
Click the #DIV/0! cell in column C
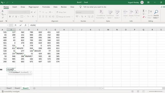[x=20, y=48]
